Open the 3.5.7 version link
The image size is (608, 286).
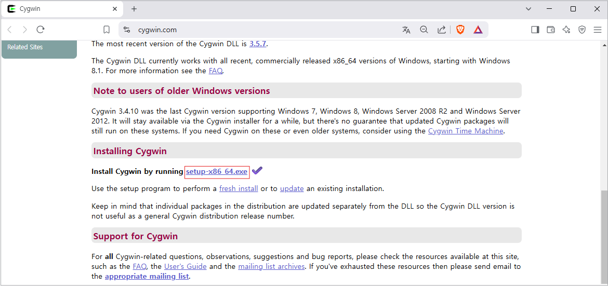(258, 44)
